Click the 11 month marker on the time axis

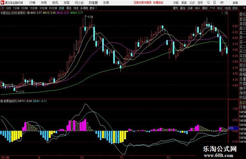pos(122,157)
